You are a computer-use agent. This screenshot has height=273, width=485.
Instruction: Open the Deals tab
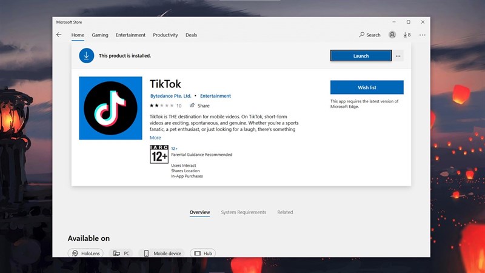coord(192,35)
